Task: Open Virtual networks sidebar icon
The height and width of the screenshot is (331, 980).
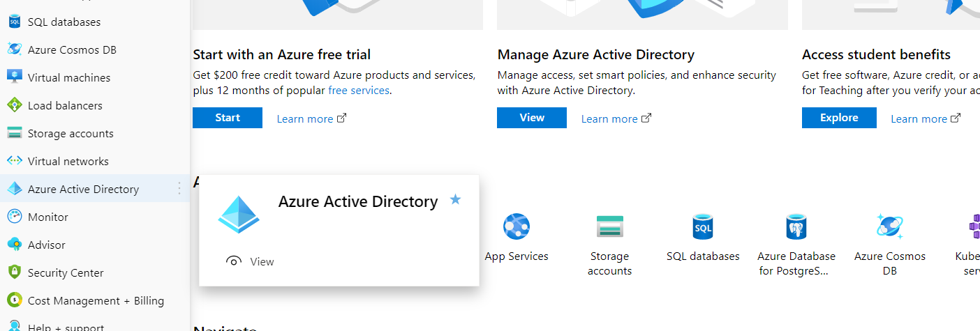Action: (15, 161)
